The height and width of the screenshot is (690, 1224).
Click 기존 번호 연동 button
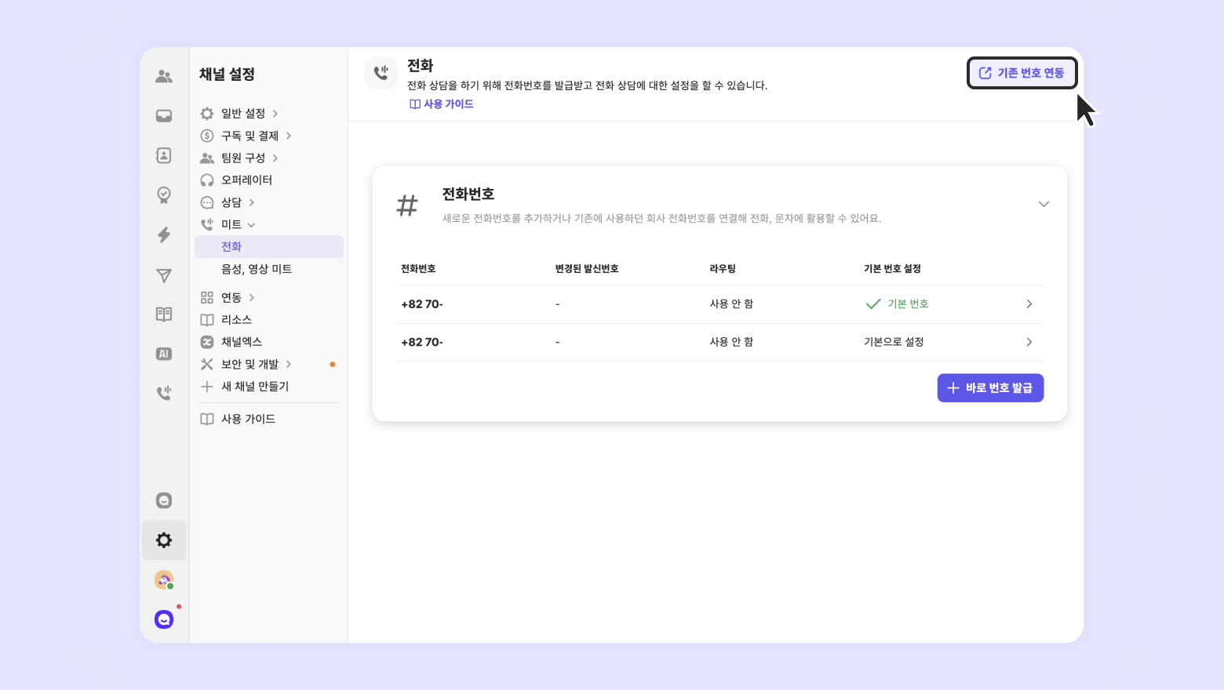point(1022,73)
